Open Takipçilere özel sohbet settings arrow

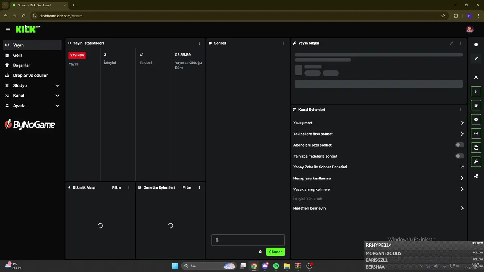[x=462, y=134]
